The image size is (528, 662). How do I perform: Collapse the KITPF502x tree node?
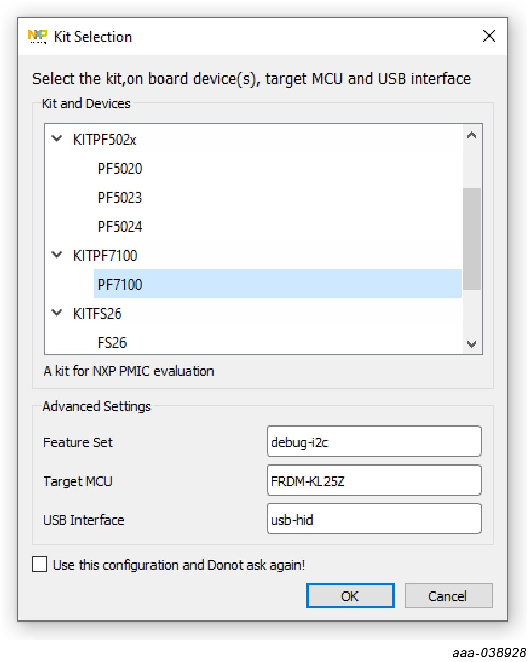(x=57, y=139)
